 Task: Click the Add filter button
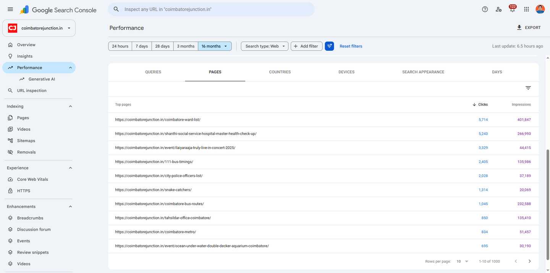point(307,46)
